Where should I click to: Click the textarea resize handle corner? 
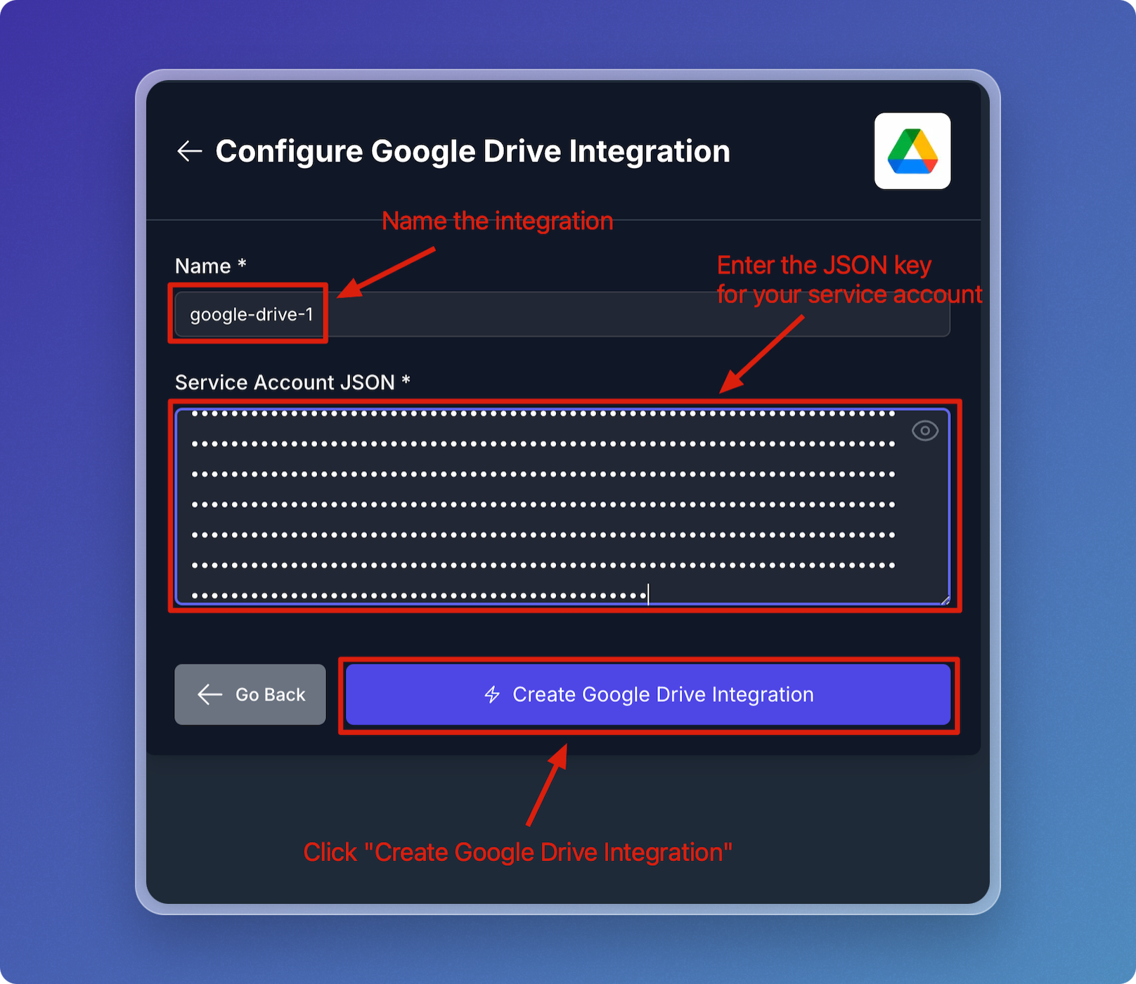point(945,600)
